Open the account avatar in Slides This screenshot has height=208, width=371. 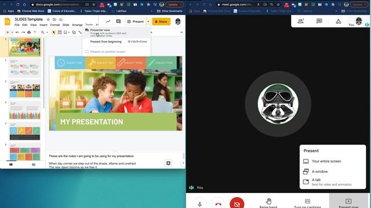(x=178, y=21)
